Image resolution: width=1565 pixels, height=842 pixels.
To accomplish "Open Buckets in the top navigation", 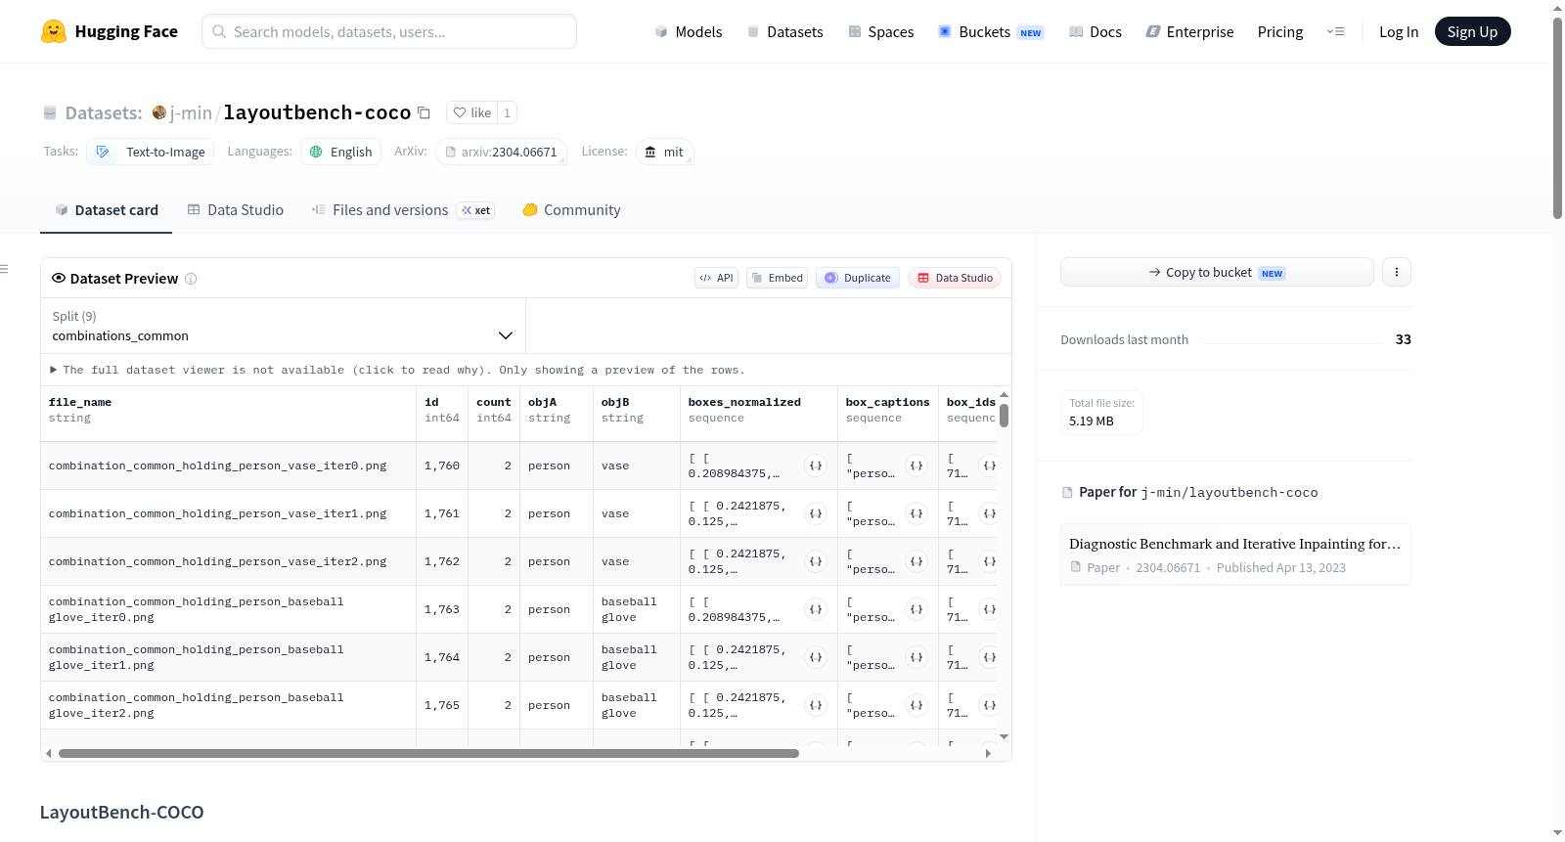I will (991, 31).
